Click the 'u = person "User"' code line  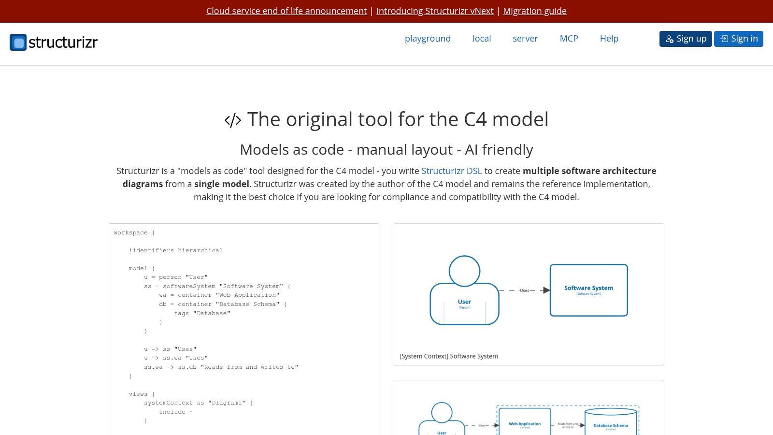[176, 277]
